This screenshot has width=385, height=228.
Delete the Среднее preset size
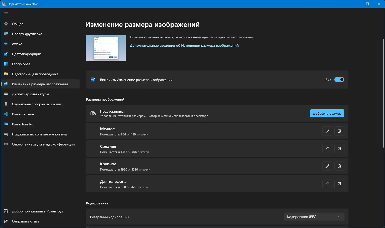[339, 148]
